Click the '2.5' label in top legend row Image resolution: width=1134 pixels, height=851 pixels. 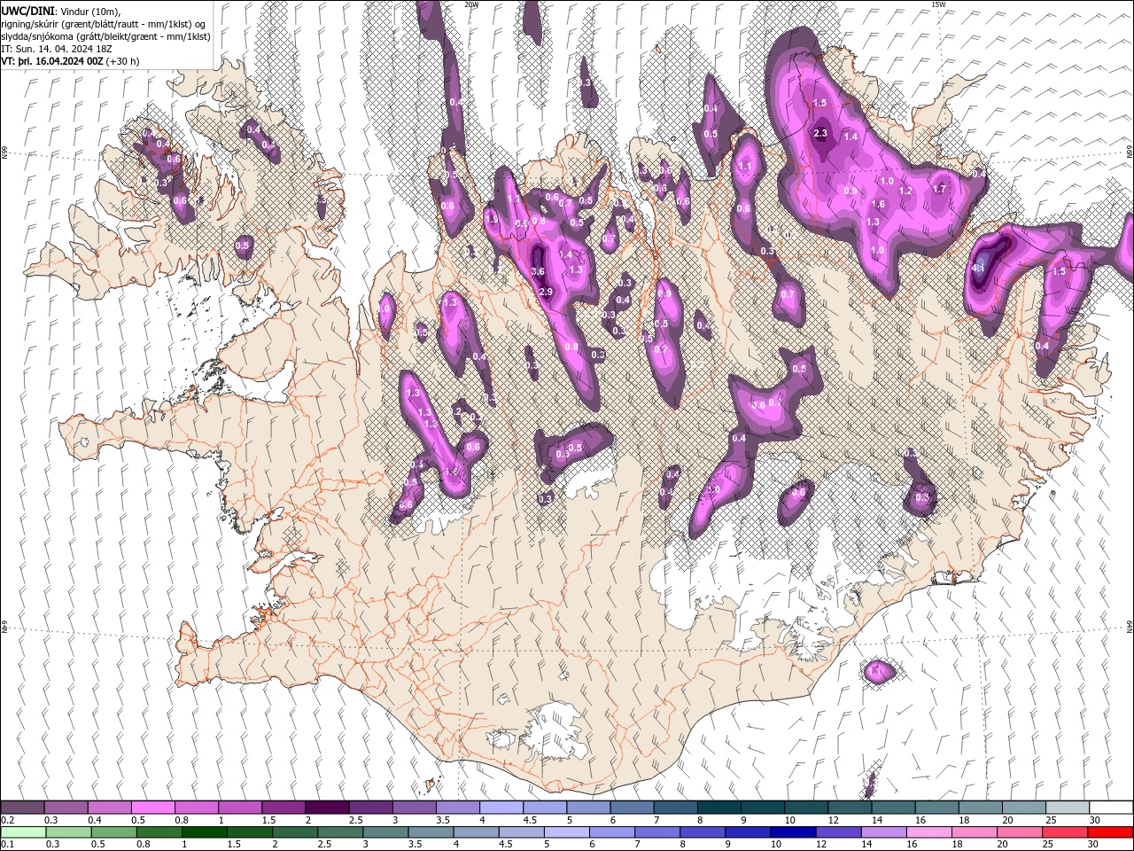(x=355, y=820)
